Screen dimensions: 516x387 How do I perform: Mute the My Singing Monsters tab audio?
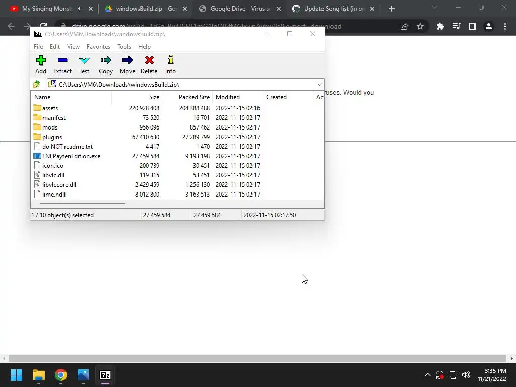(x=80, y=9)
